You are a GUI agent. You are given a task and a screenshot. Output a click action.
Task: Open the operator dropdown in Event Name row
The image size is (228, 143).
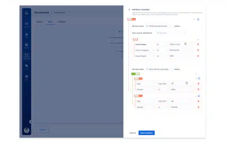click(x=162, y=44)
